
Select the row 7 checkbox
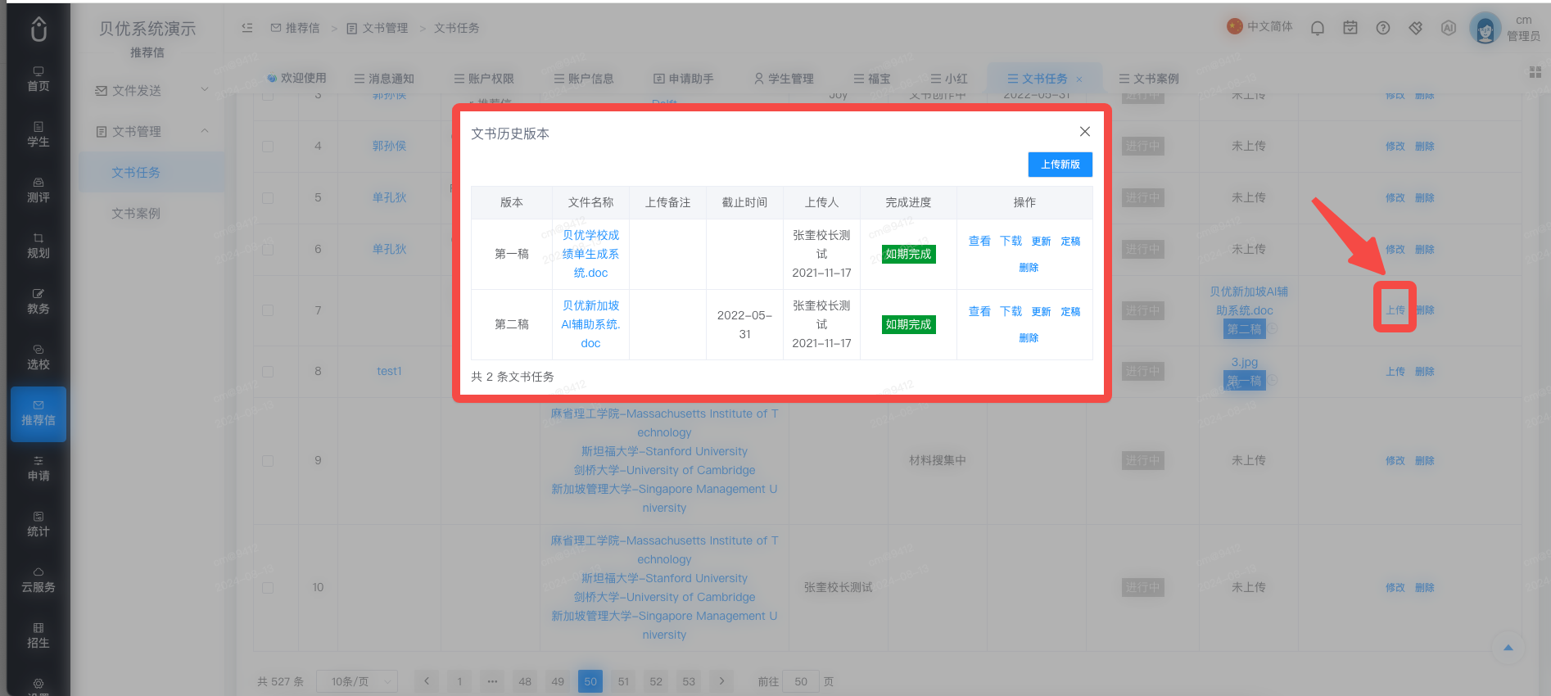[268, 310]
